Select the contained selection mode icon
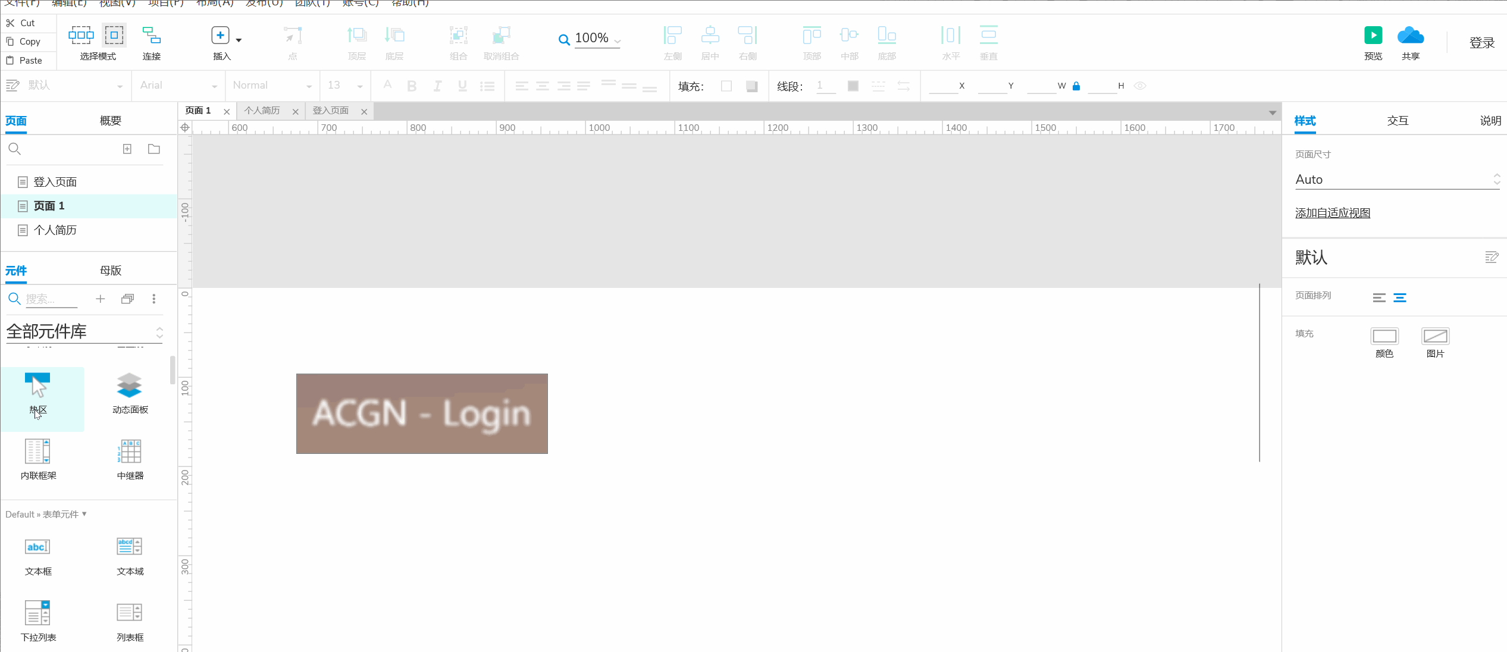The image size is (1507, 652). tap(114, 35)
